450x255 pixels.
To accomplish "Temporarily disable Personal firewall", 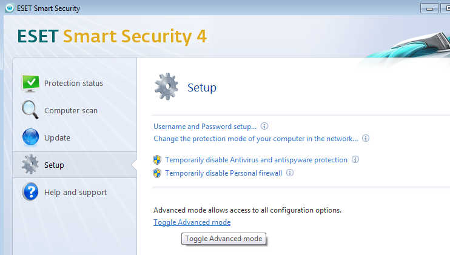I will [x=224, y=173].
